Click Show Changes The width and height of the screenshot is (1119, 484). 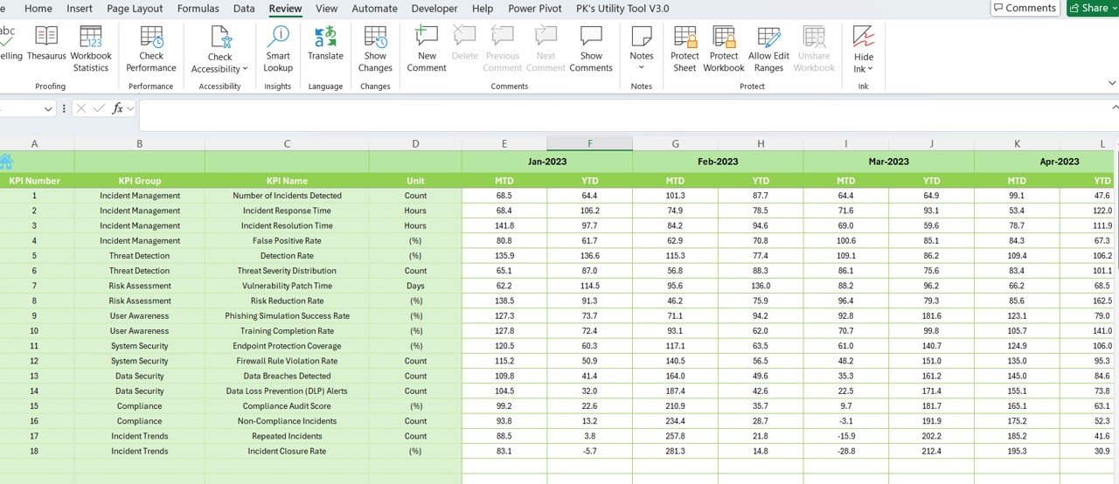coord(375,49)
